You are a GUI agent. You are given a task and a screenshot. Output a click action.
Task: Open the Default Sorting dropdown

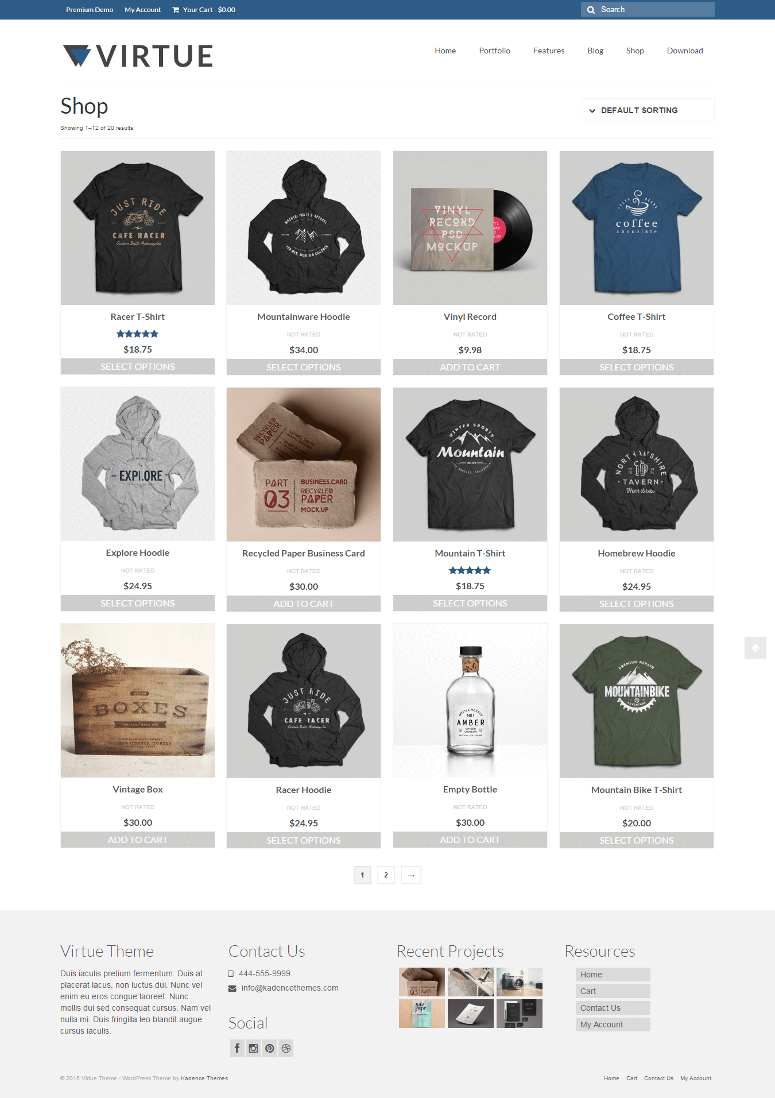[649, 110]
